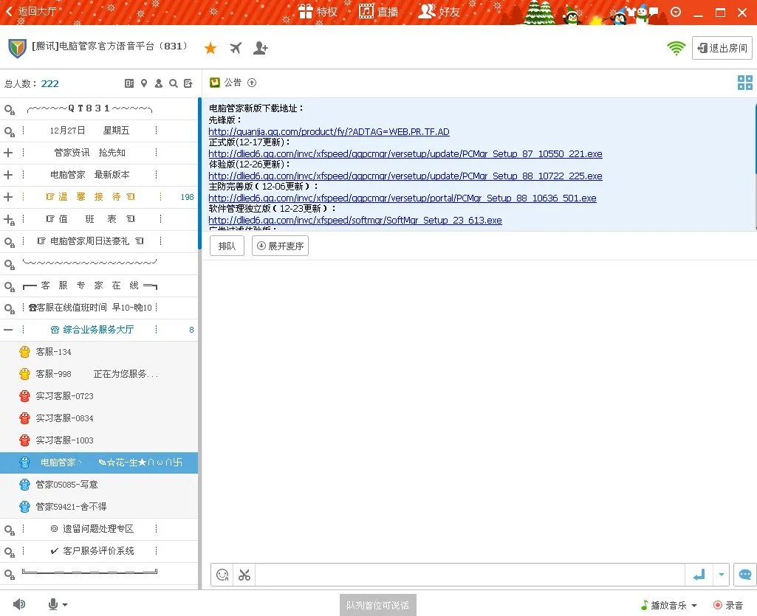Viewport: 757px width, 616px height.
Task: Click the airplane icon beside room title
Action: [236, 48]
